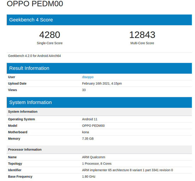Click the single-core score 4280

pos(50,35)
